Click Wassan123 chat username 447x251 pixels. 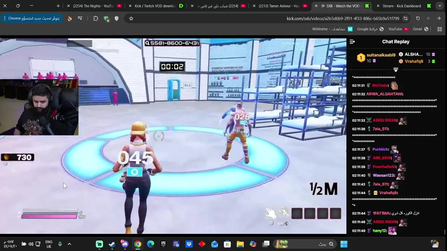click(x=383, y=175)
